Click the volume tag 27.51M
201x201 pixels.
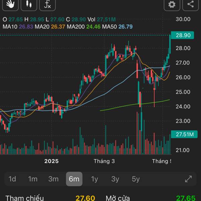click(x=184, y=134)
